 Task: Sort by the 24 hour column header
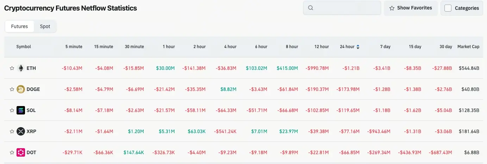tap(347, 47)
